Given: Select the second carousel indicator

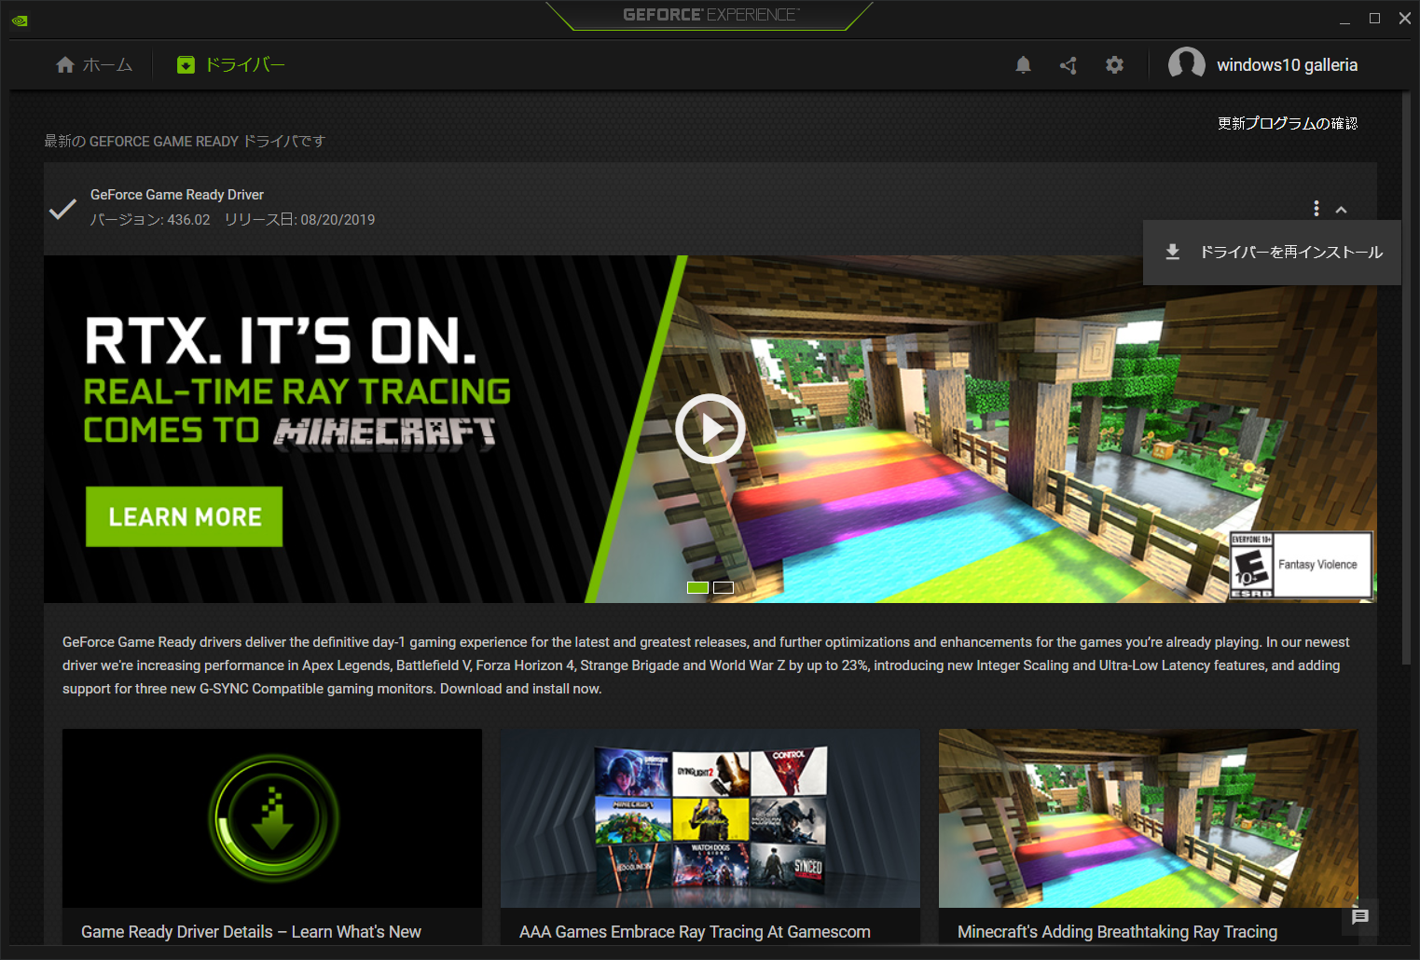Looking at the screenshot, I should click(x=724, y=587).
